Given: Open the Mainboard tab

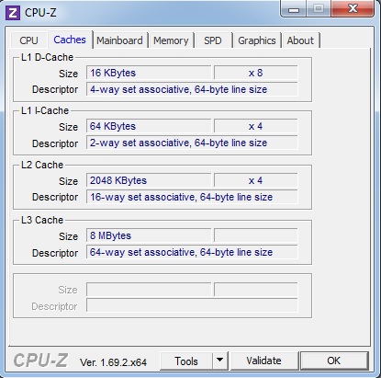Looking at the screenshot, I should point(119,40).
